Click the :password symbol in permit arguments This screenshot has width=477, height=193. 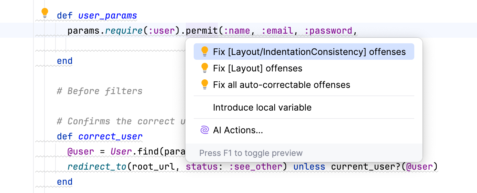click(x=328, y=31)
